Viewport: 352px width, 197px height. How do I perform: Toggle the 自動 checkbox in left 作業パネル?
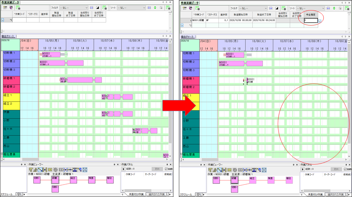tap(166, 169)
